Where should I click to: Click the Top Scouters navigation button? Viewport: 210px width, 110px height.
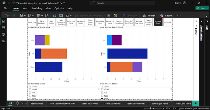coord(168,22)
